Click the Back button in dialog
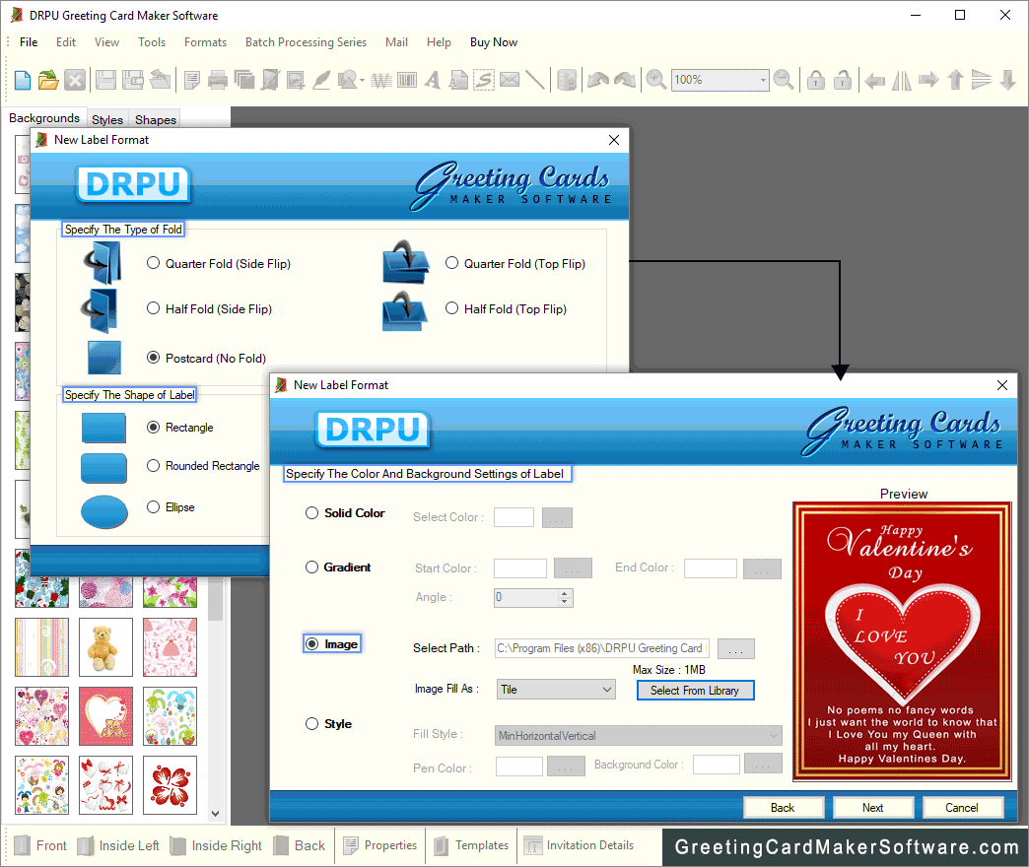Viewport: 1029px width, 867px height. [783, 807]
